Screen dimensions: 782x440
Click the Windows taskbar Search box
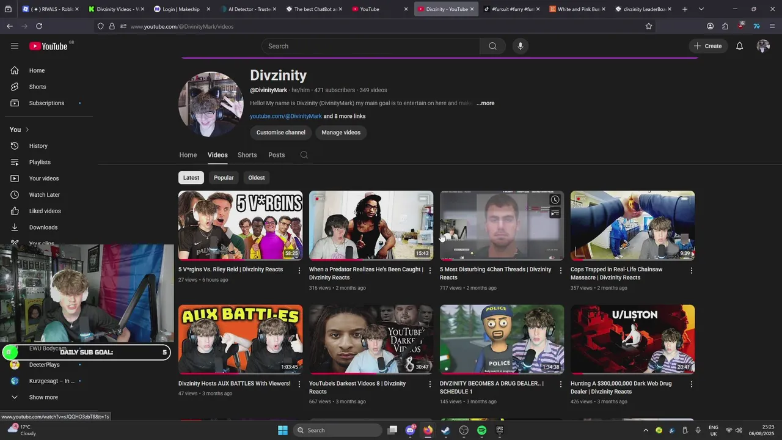pos(337,430)
